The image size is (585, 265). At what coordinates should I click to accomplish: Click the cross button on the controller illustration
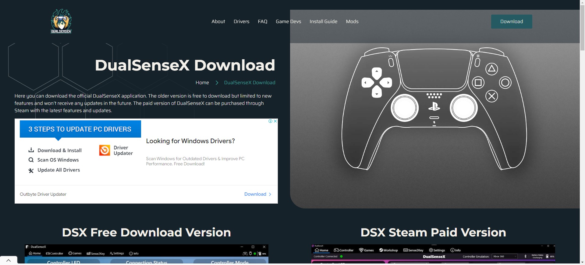click(491, 96)
